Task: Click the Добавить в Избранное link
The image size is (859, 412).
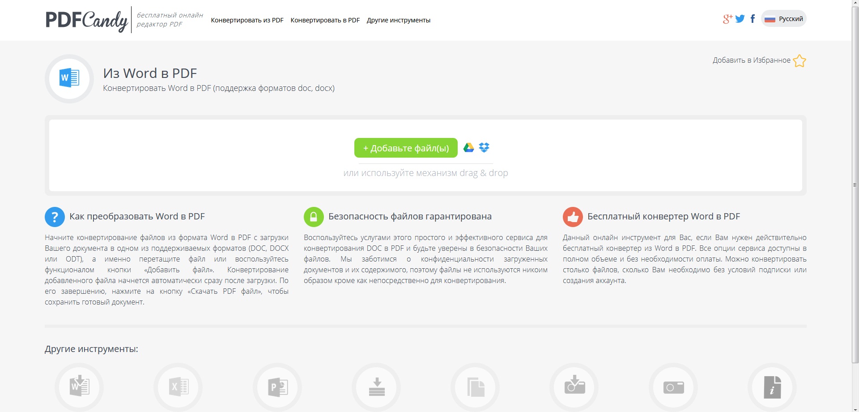Action: pyautogui.click(x=751, y=60)
